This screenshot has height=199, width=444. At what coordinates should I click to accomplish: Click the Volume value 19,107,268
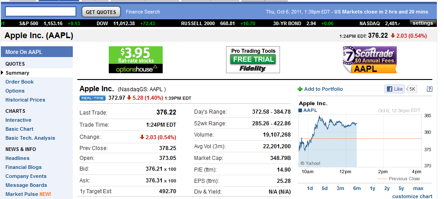pyautogui.click(x=277, y=135)
